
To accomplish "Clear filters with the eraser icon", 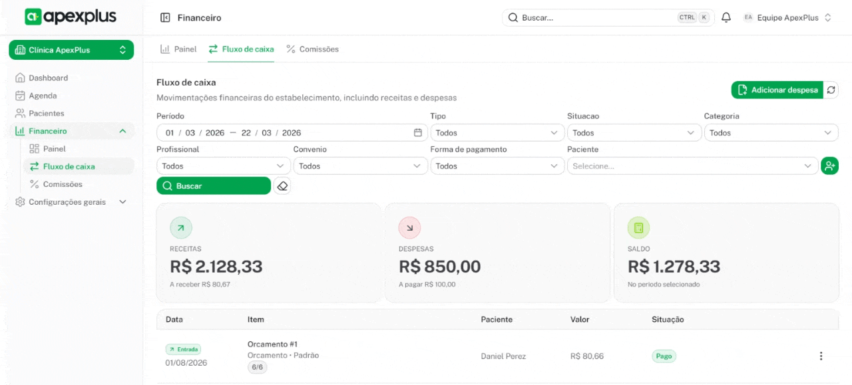I will coord(282,186).
